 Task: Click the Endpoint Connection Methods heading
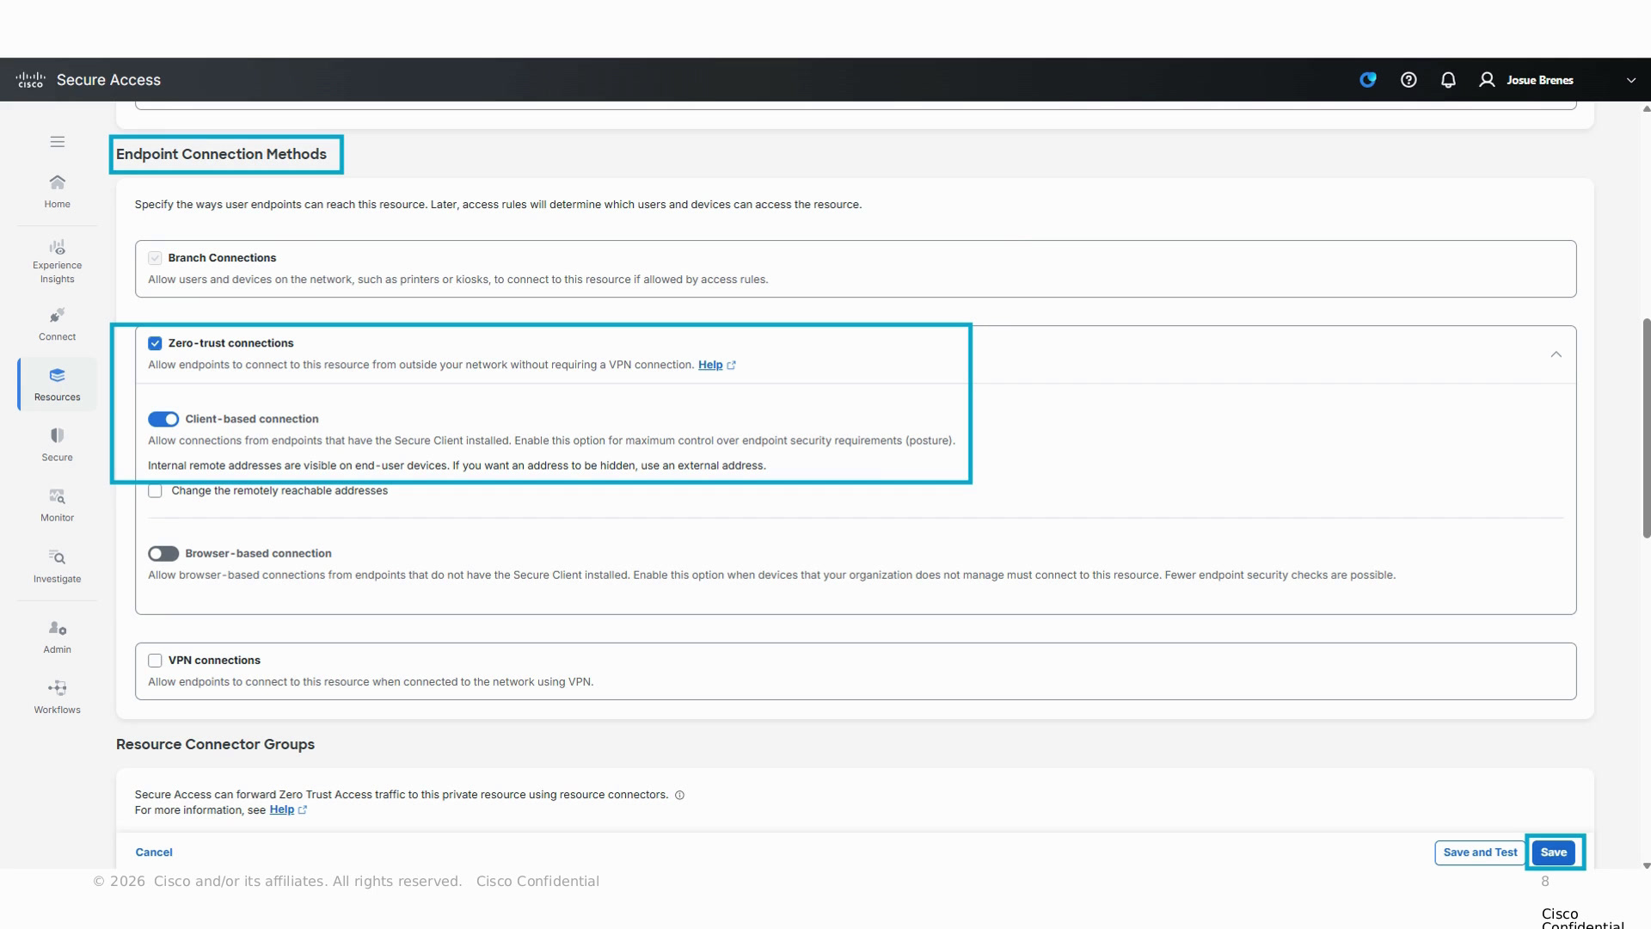[221, 154]
